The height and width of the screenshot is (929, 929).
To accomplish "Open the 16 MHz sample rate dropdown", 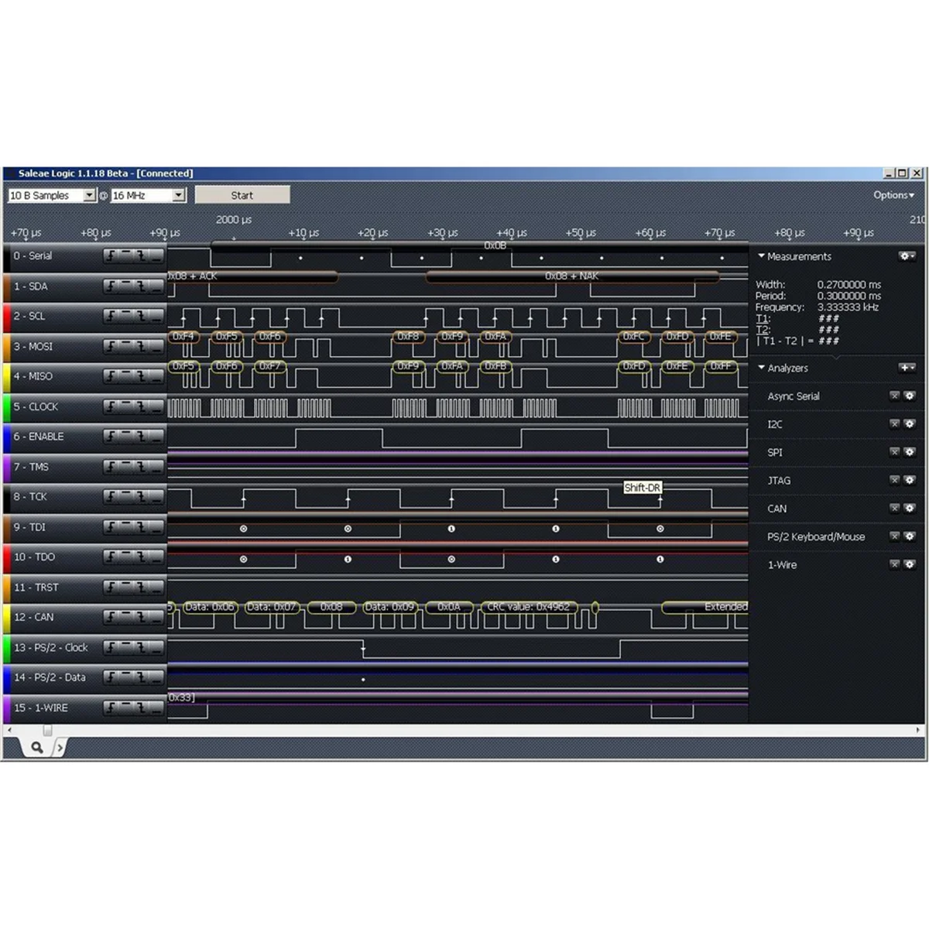I will (x=179, y=195).
